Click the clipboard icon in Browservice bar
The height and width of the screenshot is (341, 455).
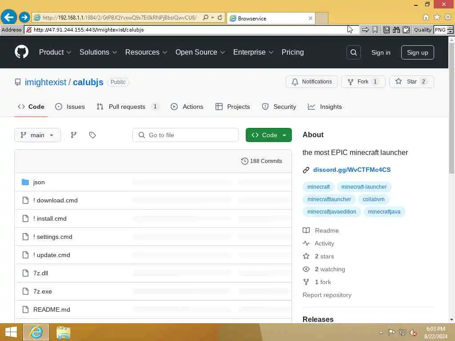pos(406,30)
